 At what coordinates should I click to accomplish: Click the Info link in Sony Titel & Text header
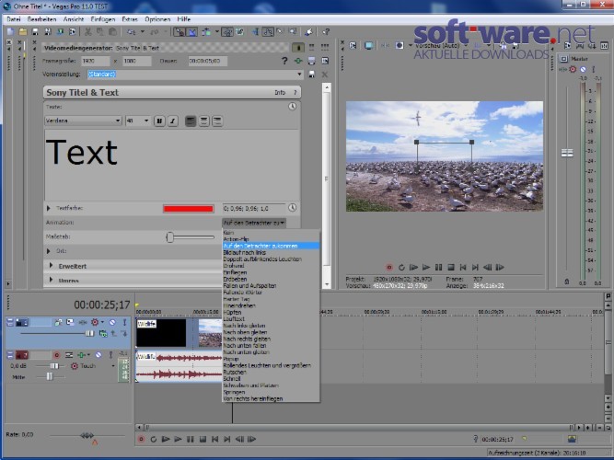(280, 93)
